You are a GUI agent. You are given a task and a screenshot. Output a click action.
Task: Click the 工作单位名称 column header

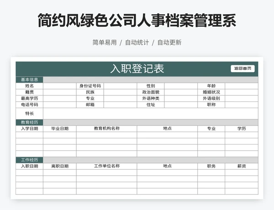106,166
